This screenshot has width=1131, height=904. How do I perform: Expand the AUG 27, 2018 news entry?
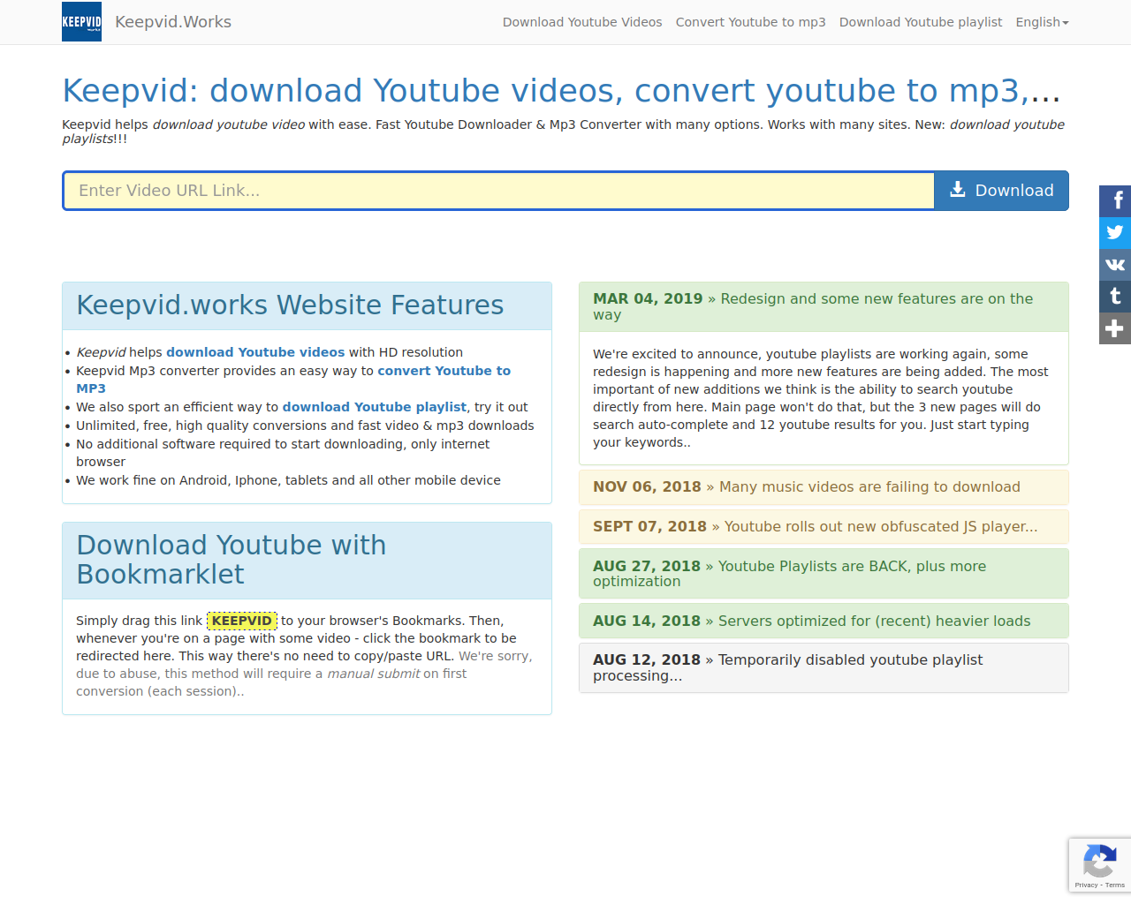(x=824, y=574)
